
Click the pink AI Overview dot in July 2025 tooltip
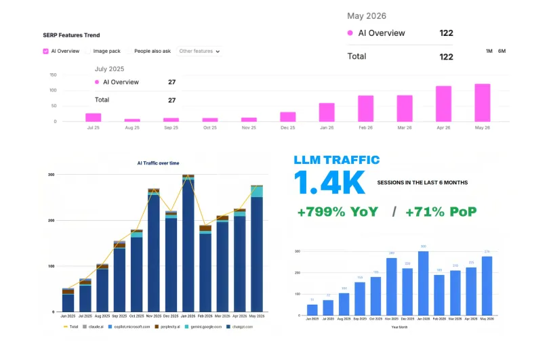click(97, 82)
